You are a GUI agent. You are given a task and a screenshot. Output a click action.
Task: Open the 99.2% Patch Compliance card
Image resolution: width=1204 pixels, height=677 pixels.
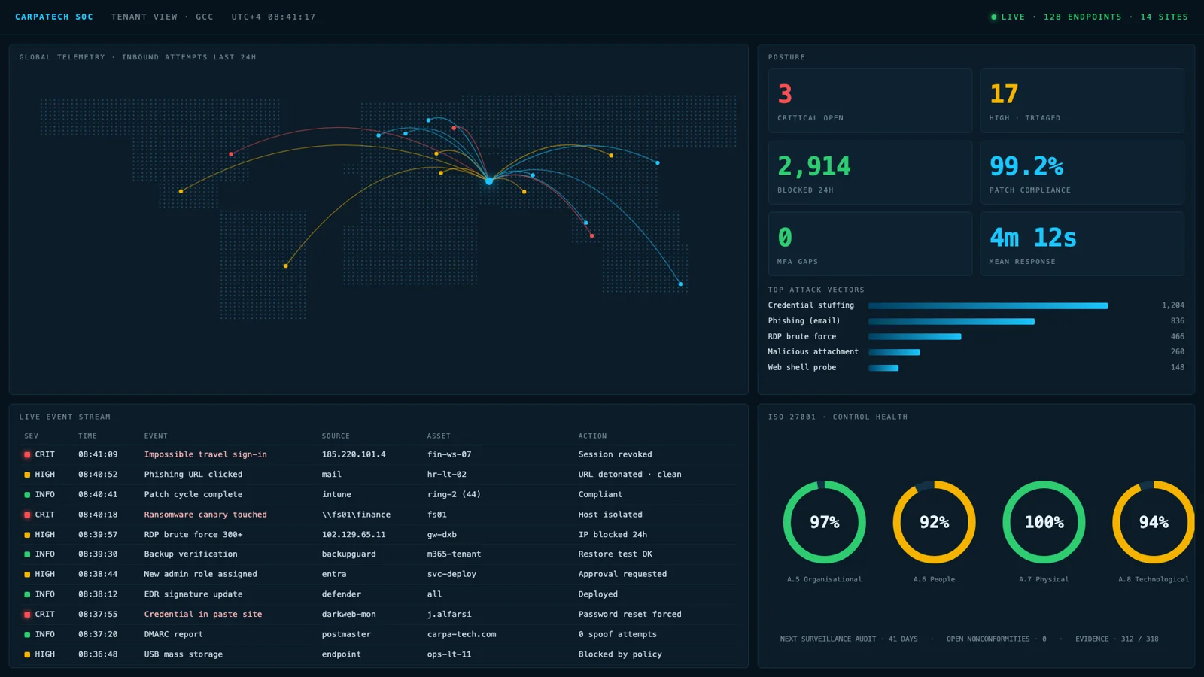(x=1082, y=172)
